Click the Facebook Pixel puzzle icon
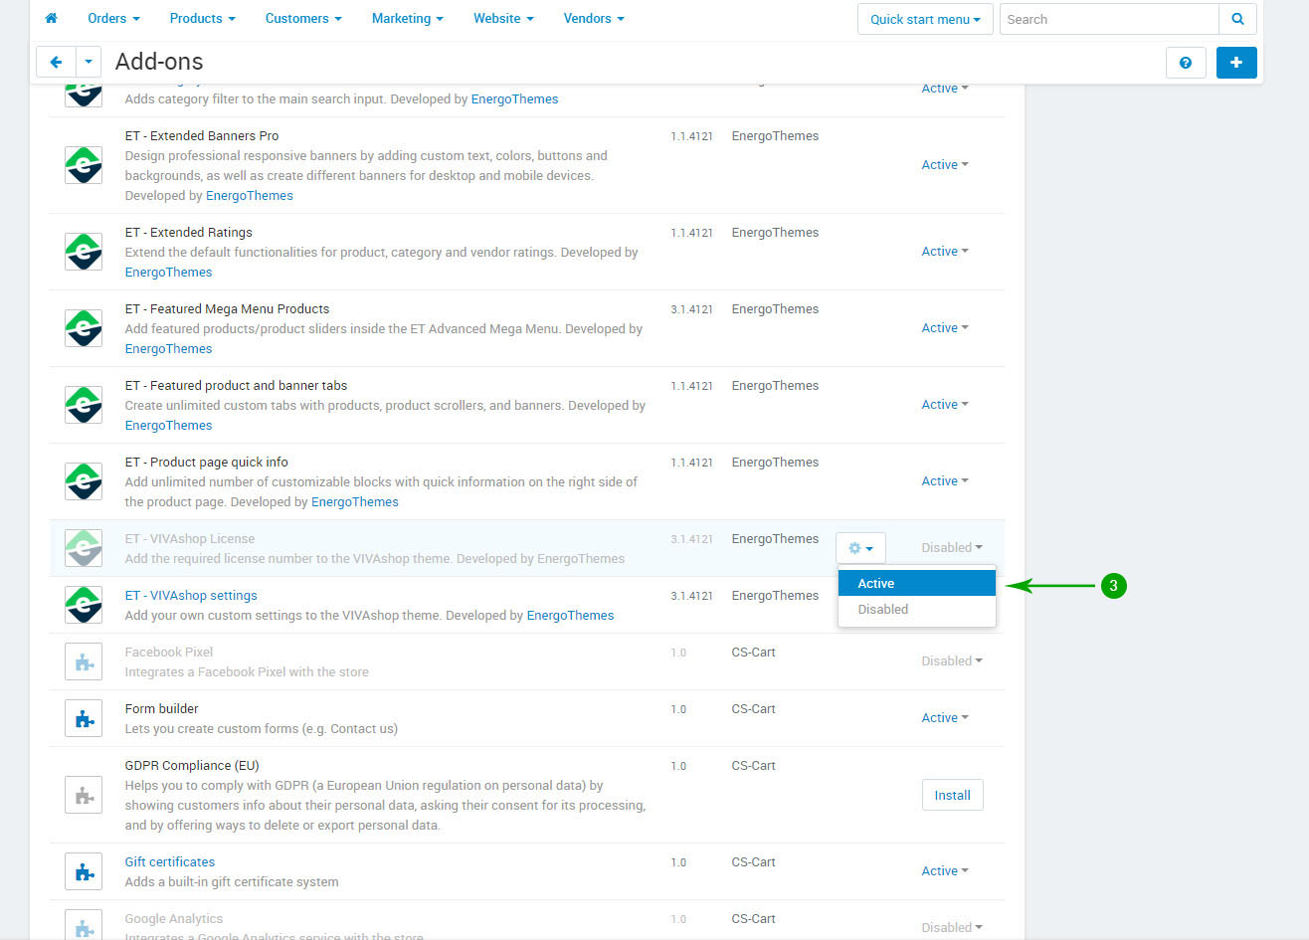 coord(84,661)
